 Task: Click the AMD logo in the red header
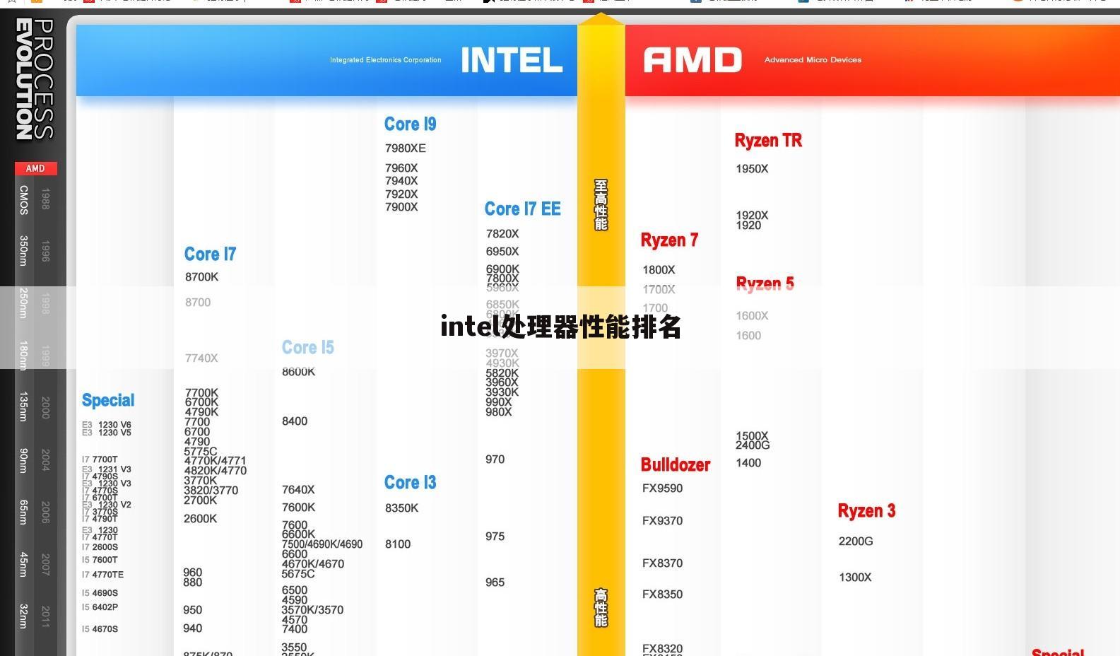point(692,60)
